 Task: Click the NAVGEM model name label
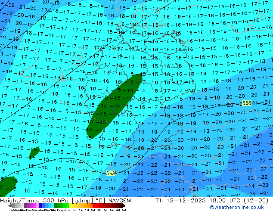(x=119, y=201)
